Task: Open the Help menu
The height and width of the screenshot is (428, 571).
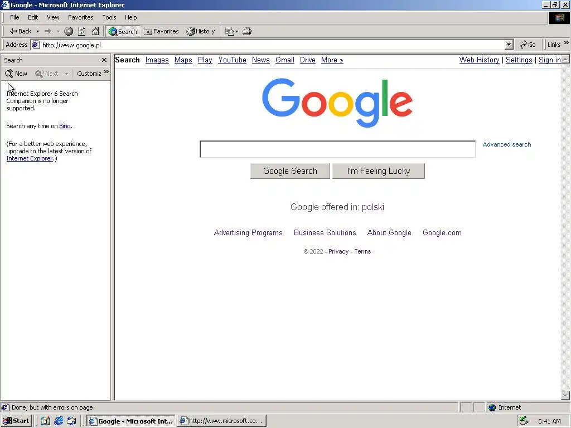Action: [130, 17]
